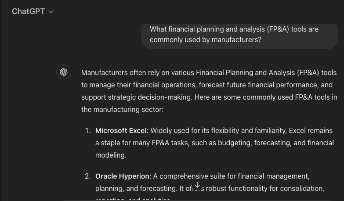Click the scroll-to-bottom down arrow button

197,185
